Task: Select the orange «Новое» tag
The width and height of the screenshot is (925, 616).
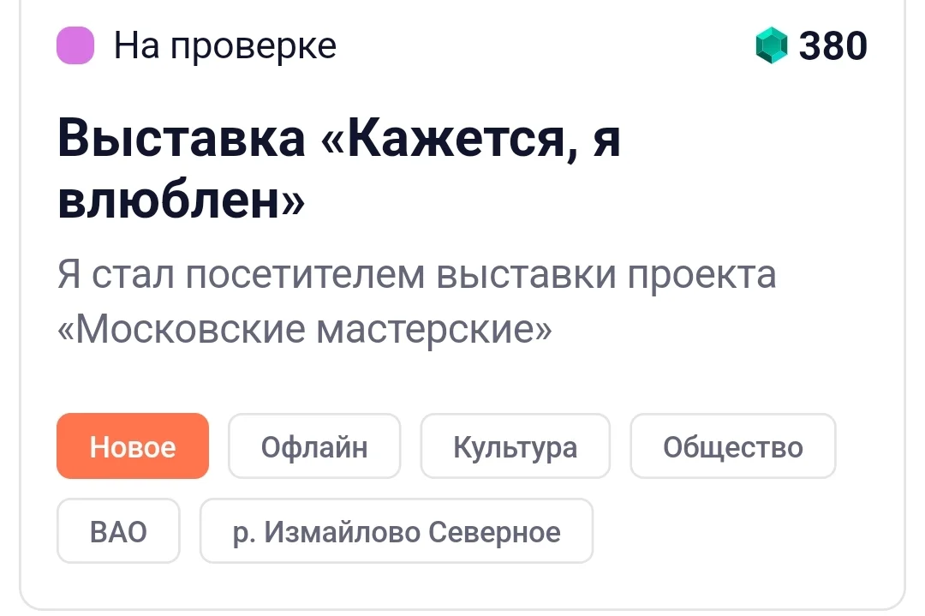Action: point(133,446)
